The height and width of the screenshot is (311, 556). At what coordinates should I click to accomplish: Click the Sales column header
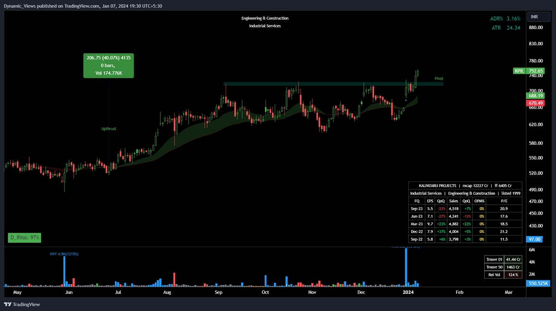pyautogui.click(x=454, y=201)
